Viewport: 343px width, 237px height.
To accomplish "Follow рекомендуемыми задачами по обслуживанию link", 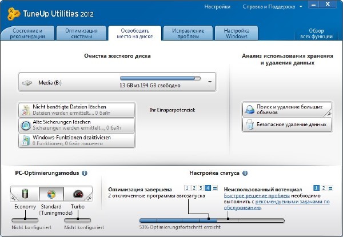I will click(293, 202).
